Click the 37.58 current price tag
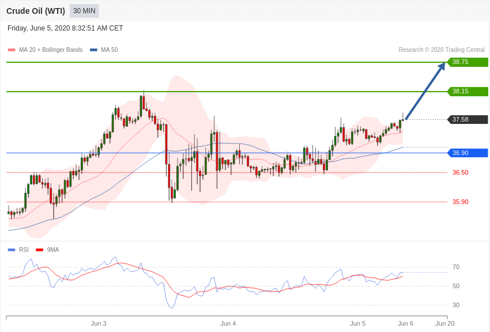Viewport: 490px width, 332px height. tap(468, 119)
